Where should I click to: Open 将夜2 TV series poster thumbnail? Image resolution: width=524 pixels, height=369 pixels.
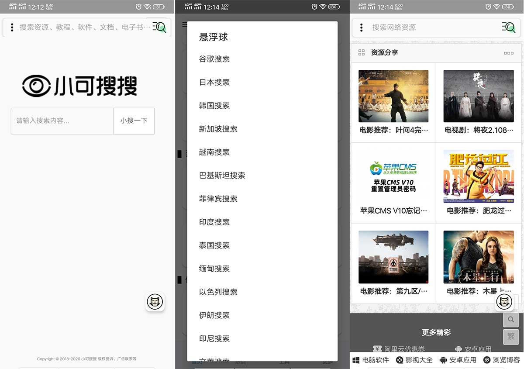[x=479, y=96]
